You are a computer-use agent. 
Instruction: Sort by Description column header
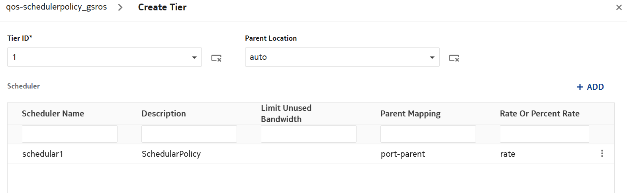tap(164, 114)
